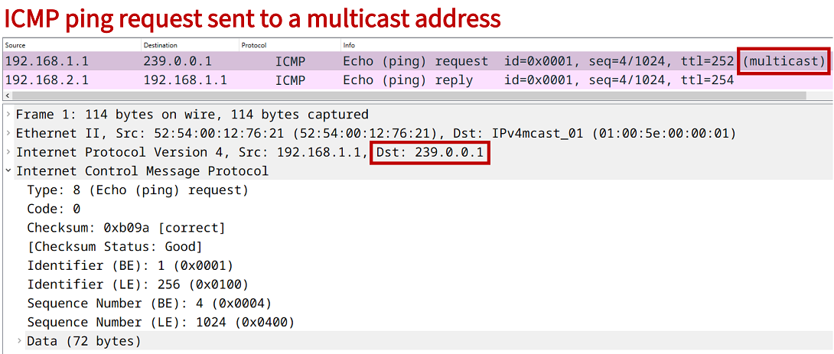Select the Identifier (BE) field
Image resolution: width=834 pixels, height=354 pixels.
tap(130, 265)
